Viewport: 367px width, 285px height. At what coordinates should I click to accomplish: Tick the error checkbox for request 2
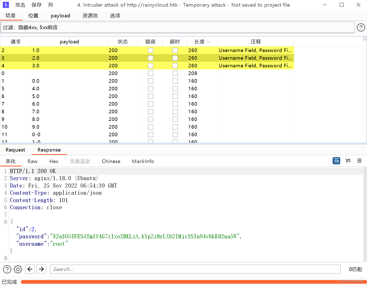[151, 50]
